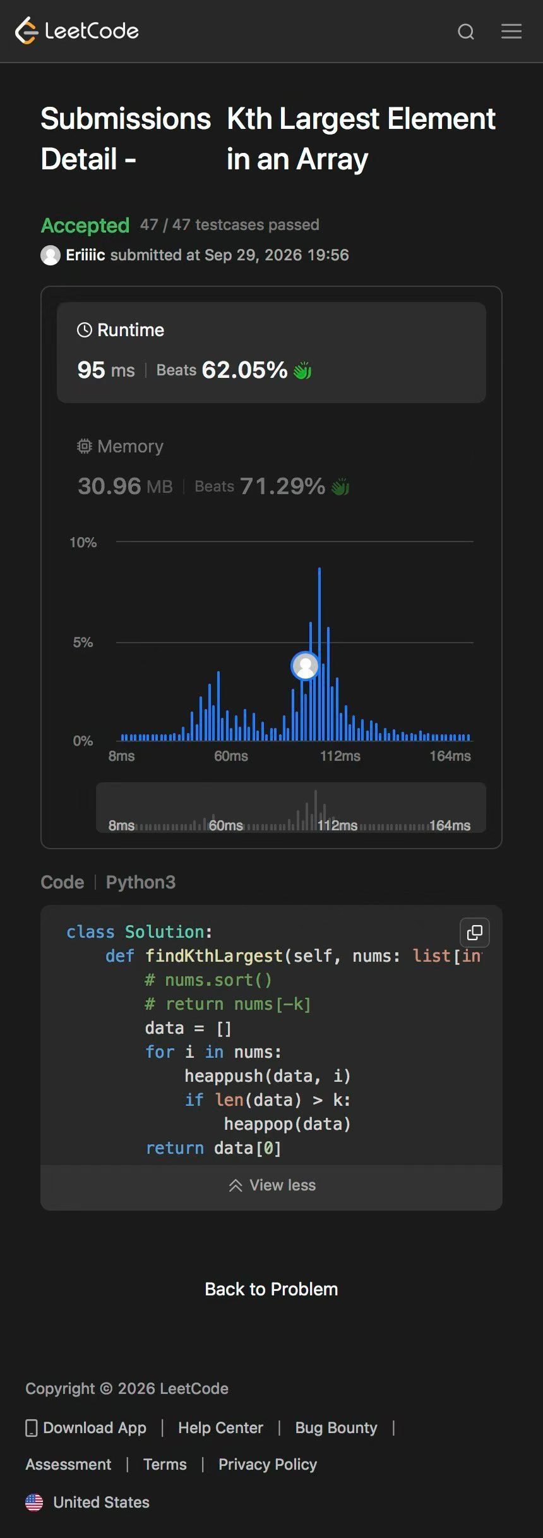Go Back to Problem
Screen dimensions: 543x1538
(271, 1289)
